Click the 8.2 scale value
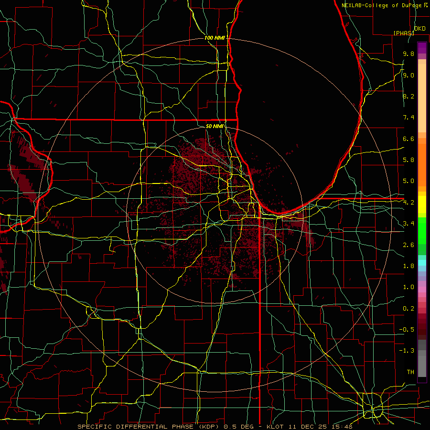 [408, 96]
